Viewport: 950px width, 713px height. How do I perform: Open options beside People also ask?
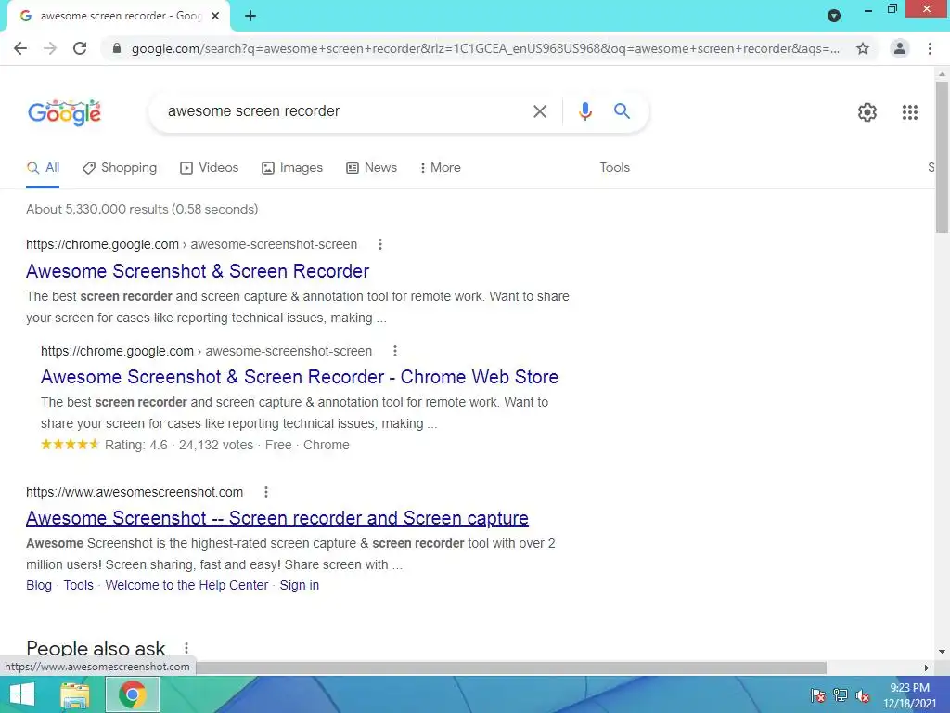coord(186,648)
